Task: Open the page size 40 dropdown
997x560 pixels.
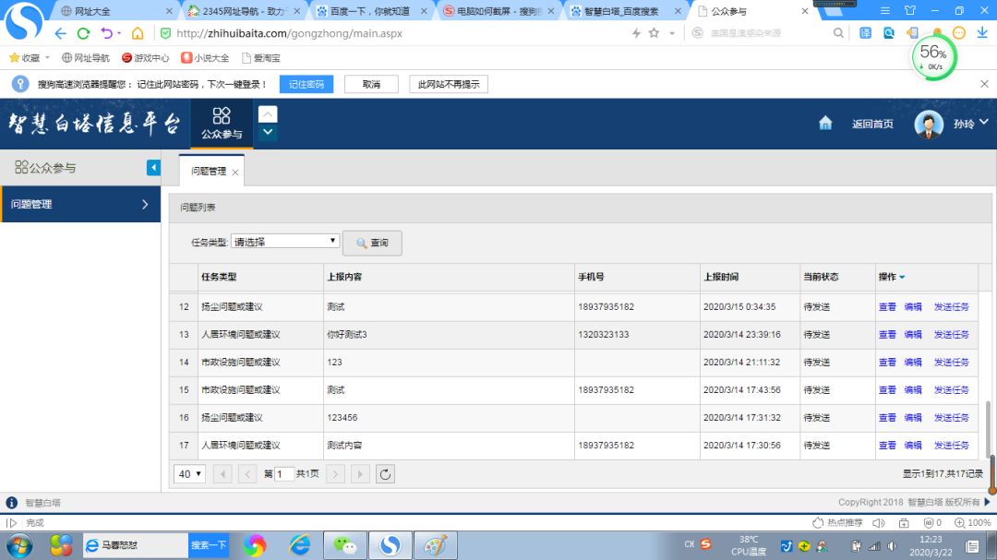Action: (x=188, y=473)
